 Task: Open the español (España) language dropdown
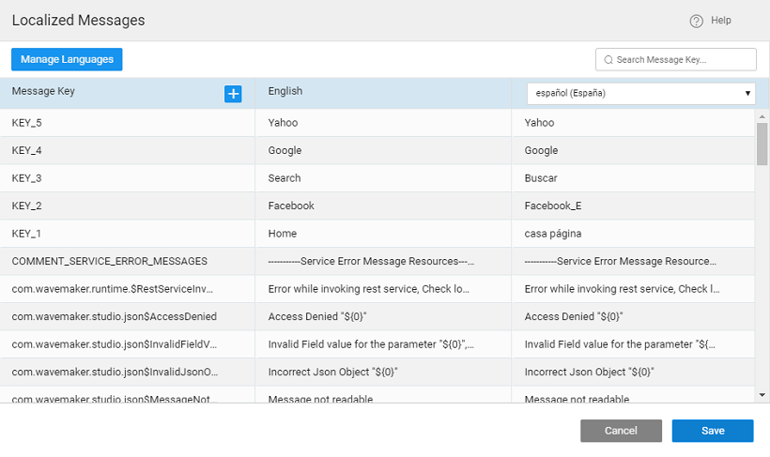coord(640,94)
